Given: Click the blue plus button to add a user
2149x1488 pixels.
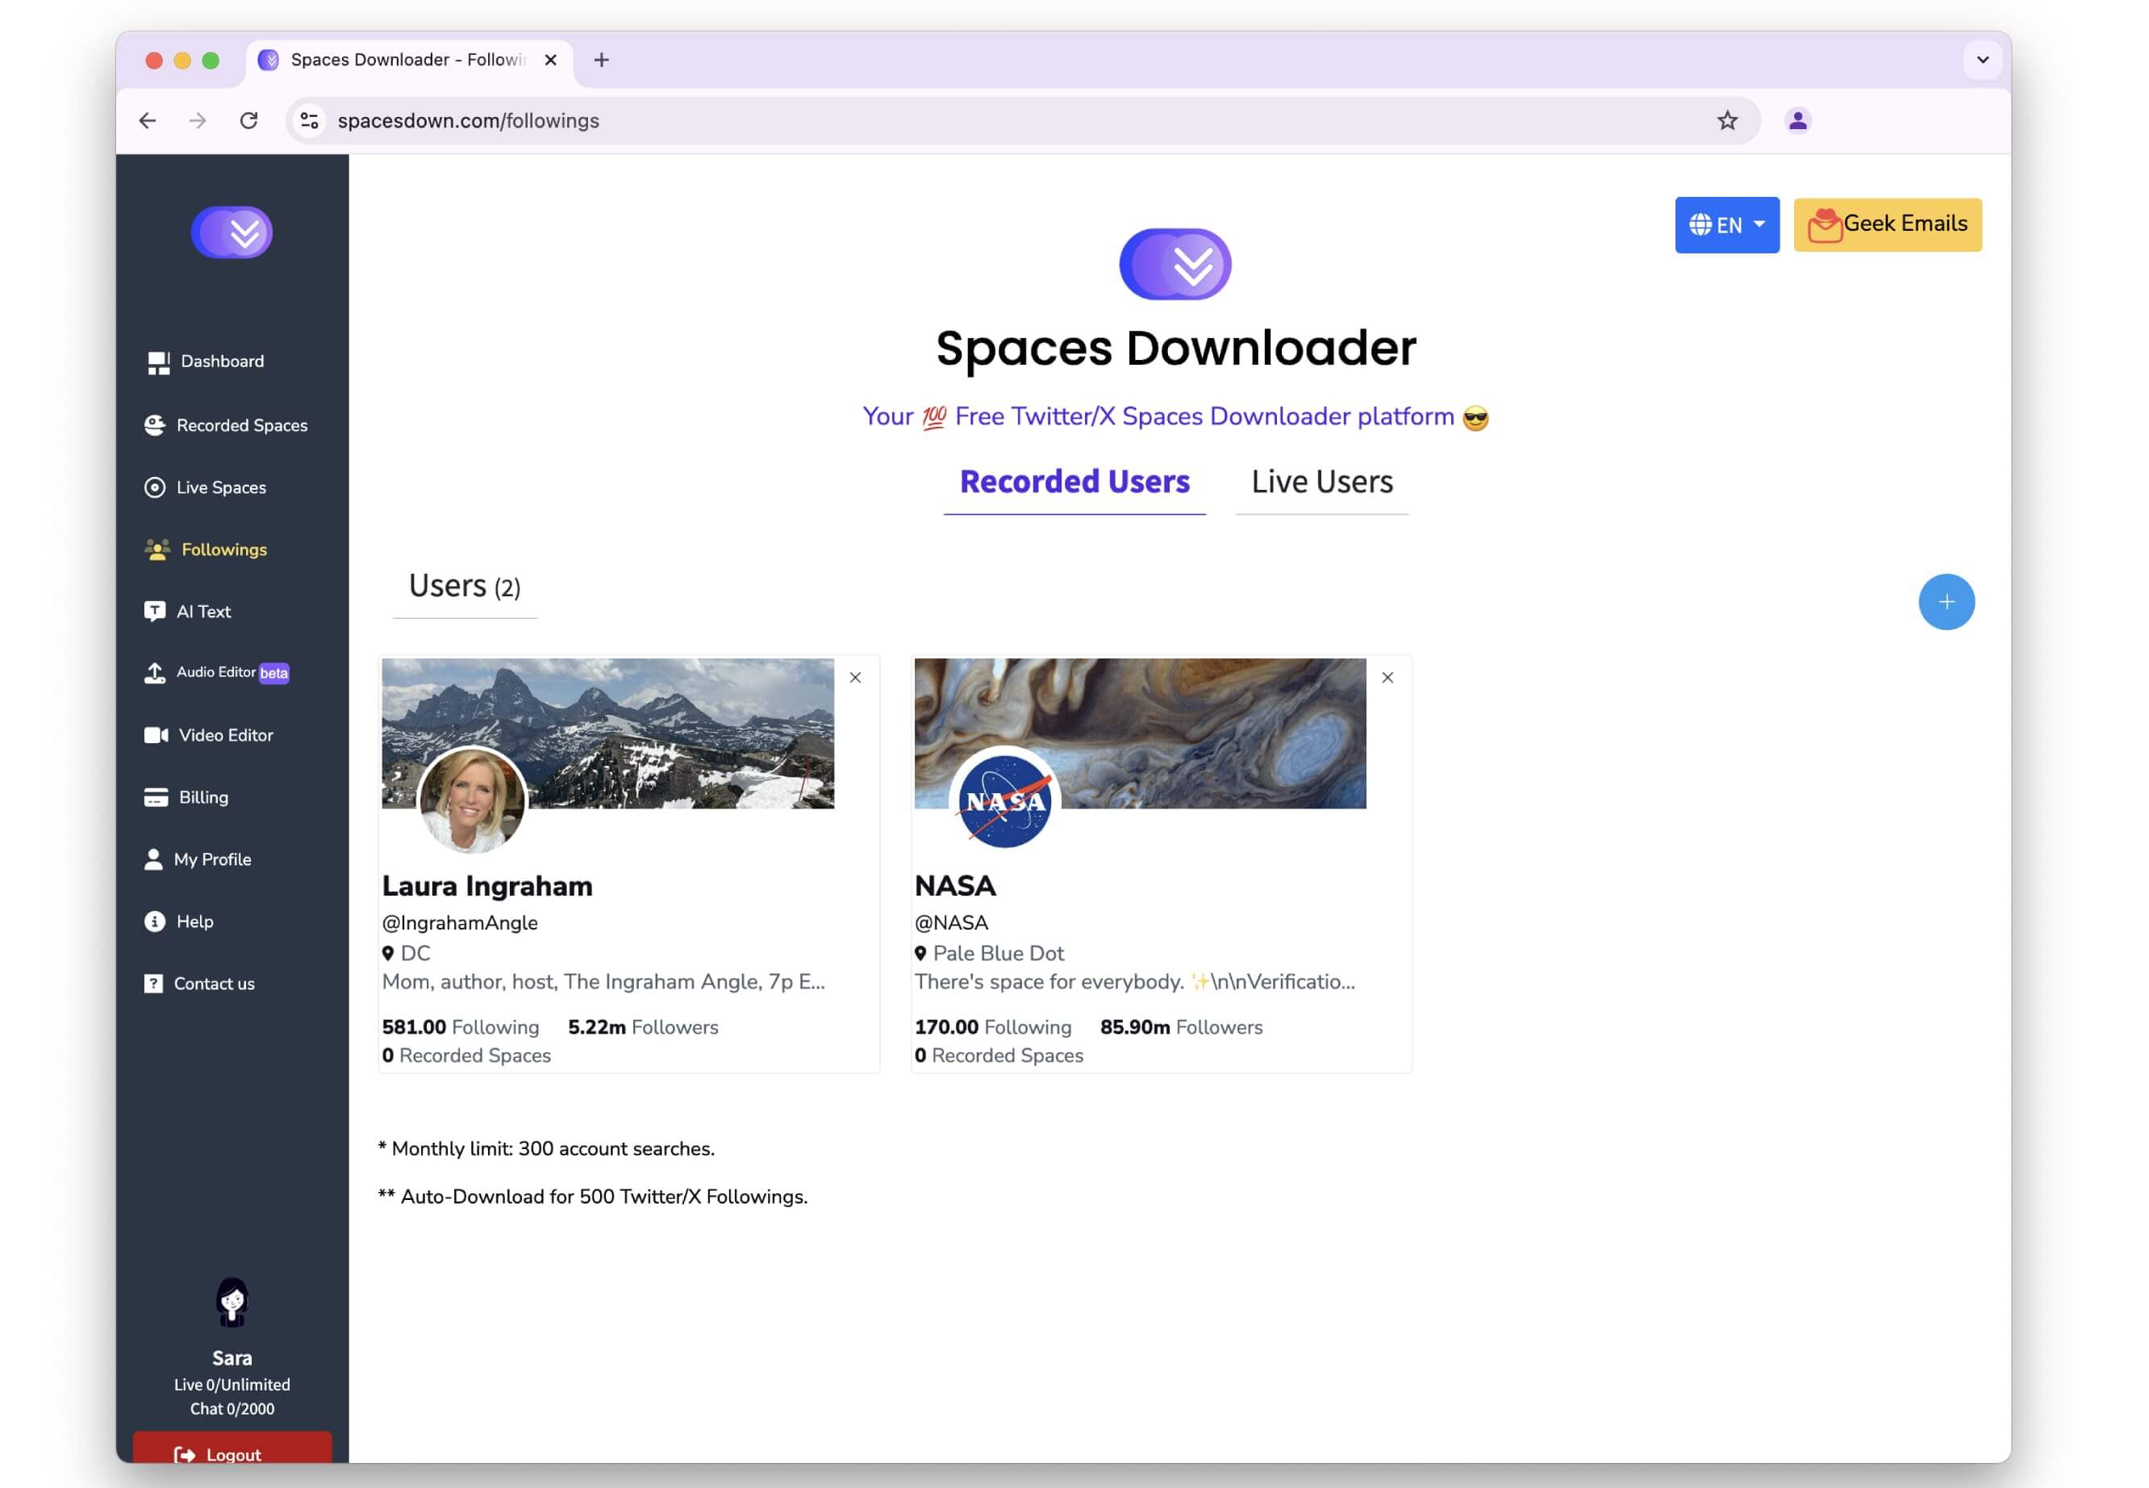Looking at the screenshot, I should (1946, 601).
